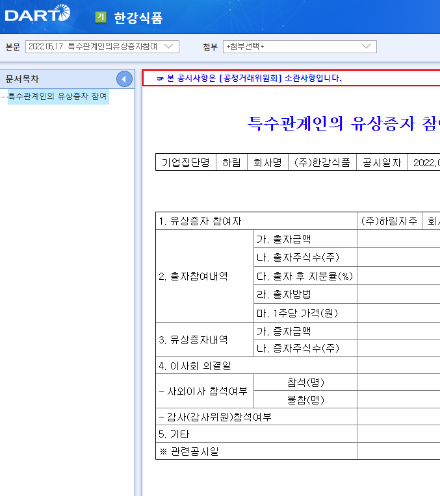Image resolution: width=440 pixels, height=496 pixels.
Task: Click the DART logo
Action: [38, 14]
